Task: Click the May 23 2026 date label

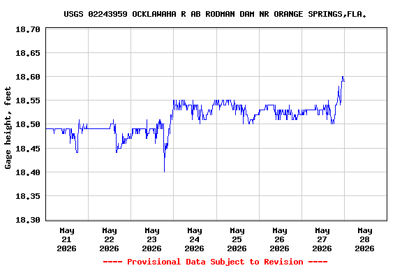Action: tap(151, 239)
